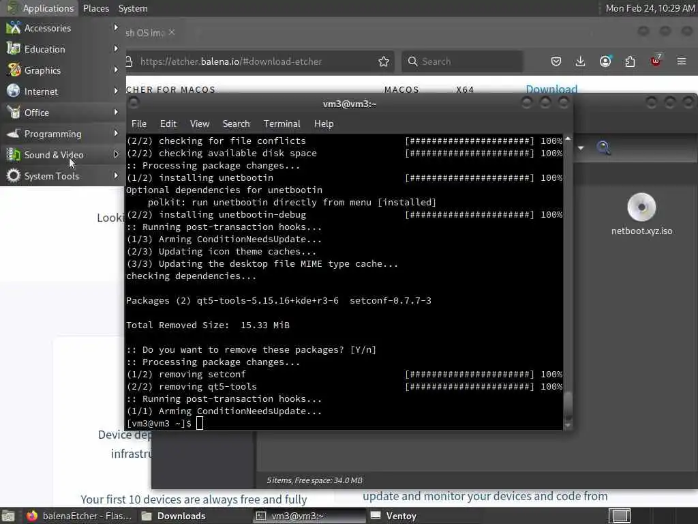This screenshot has height=524, width=698.
Task: Open Firefox extensions puzzle icon
Action: (631, 61)
